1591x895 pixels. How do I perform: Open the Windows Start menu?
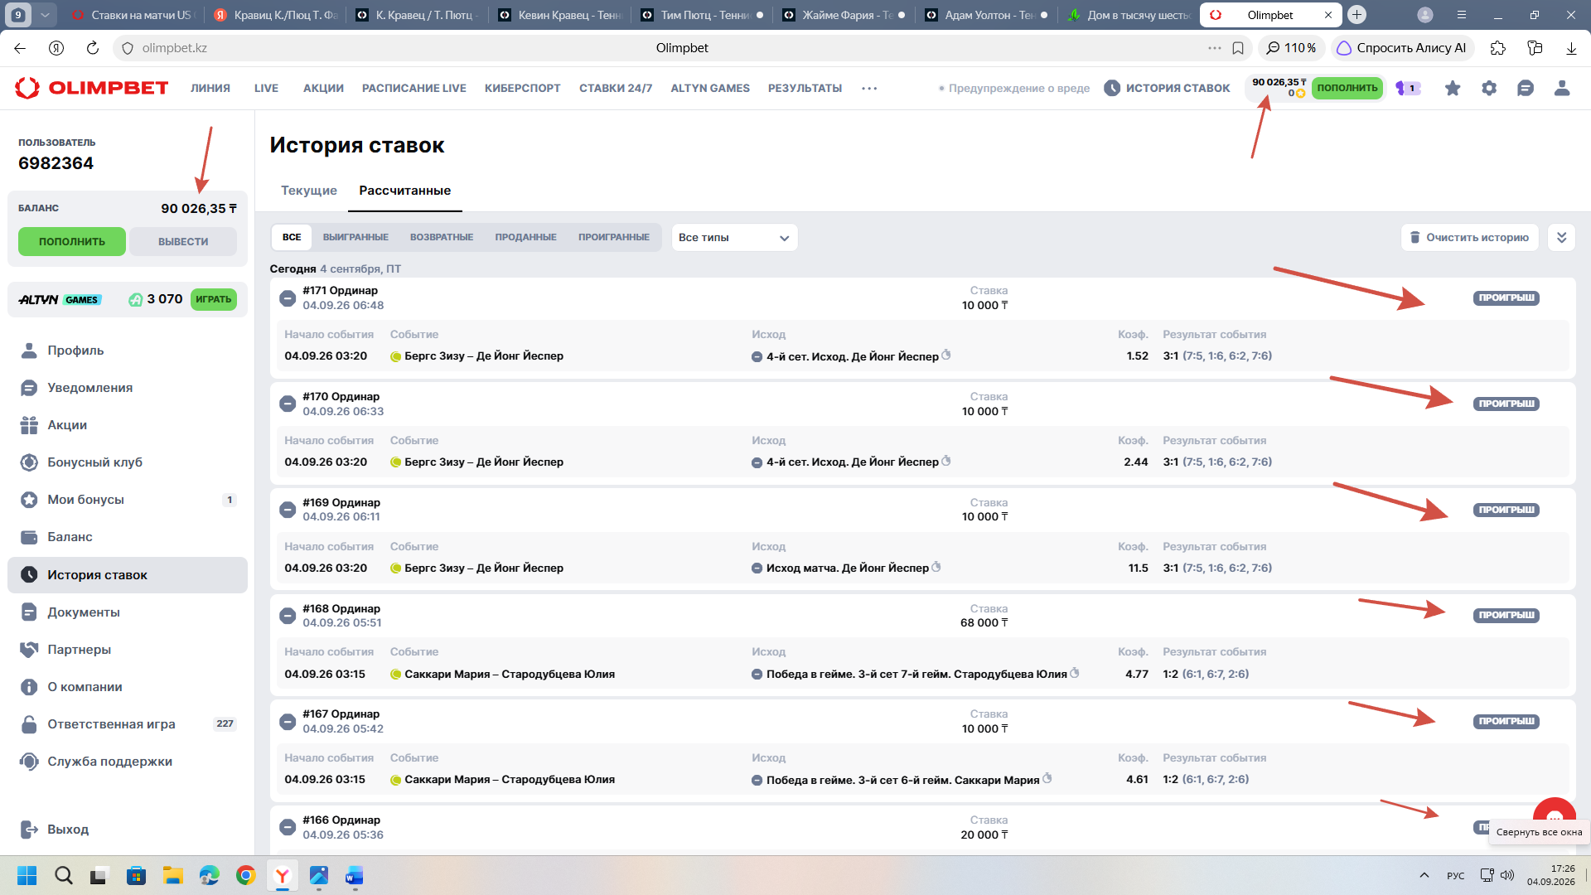(27, 876)
